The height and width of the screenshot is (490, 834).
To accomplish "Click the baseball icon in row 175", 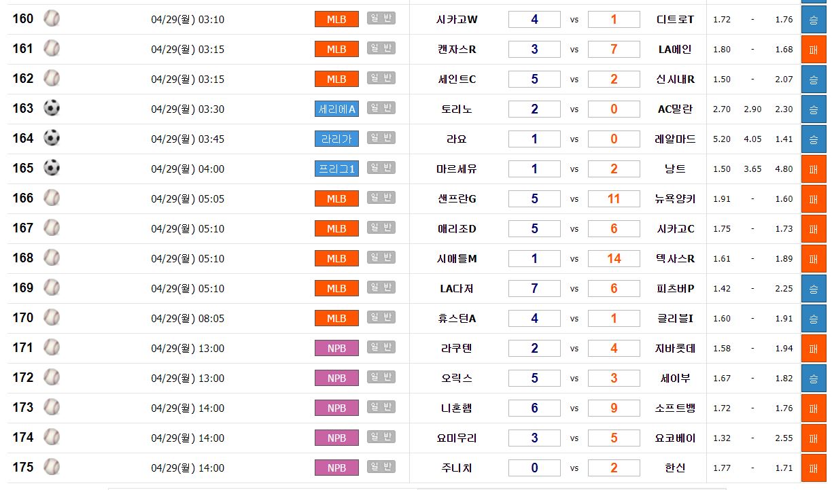I will coord(52,468).
